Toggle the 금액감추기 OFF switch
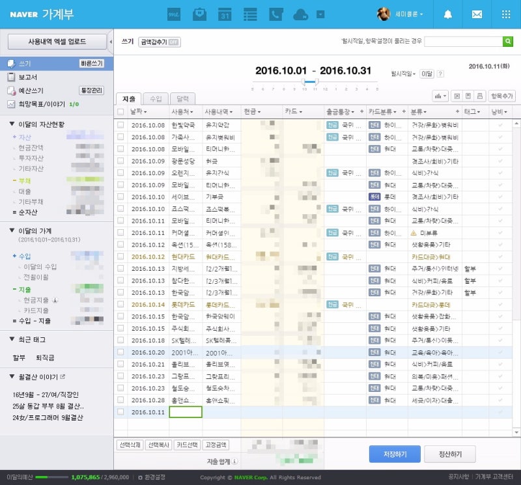Image resolution: width=521 pixels, height=485 pixels. pos(173,42)
